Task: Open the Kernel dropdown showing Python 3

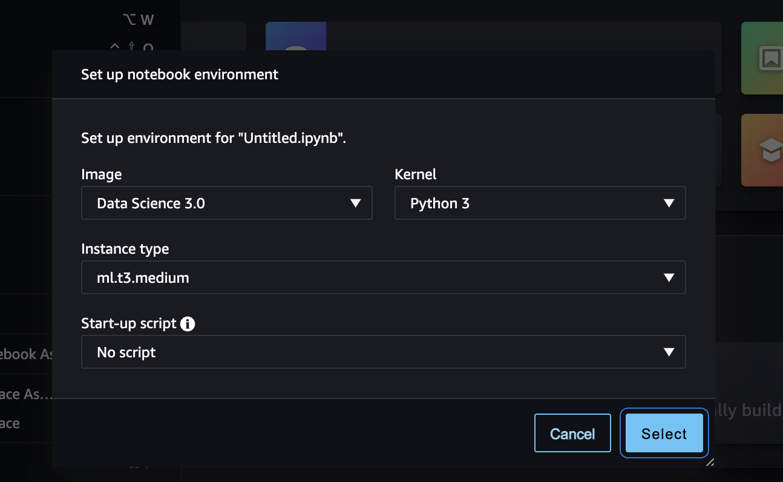Action: (539, 203)
